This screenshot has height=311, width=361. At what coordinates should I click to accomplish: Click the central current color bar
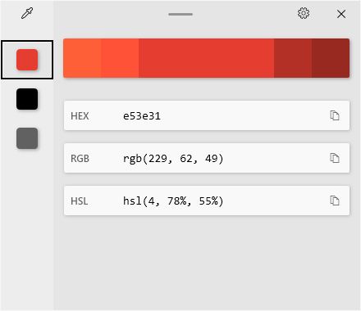206,58
